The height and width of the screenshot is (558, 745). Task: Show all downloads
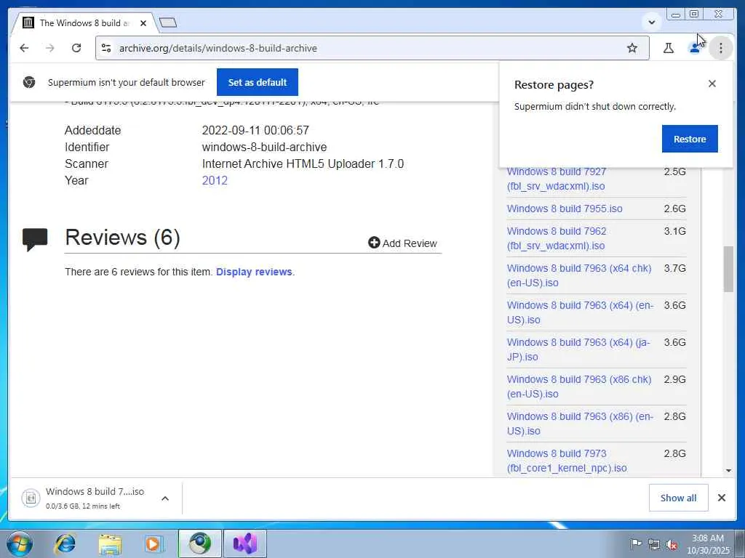point(678,498)
